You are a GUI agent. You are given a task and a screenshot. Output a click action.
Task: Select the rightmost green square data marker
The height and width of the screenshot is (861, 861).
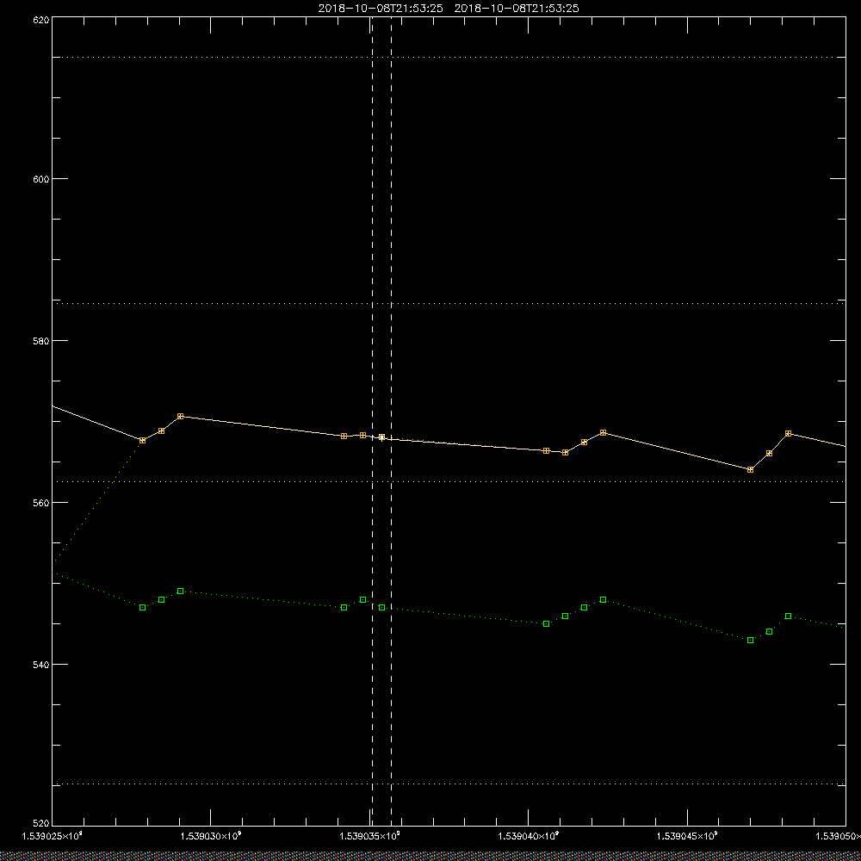click(789, 616)
